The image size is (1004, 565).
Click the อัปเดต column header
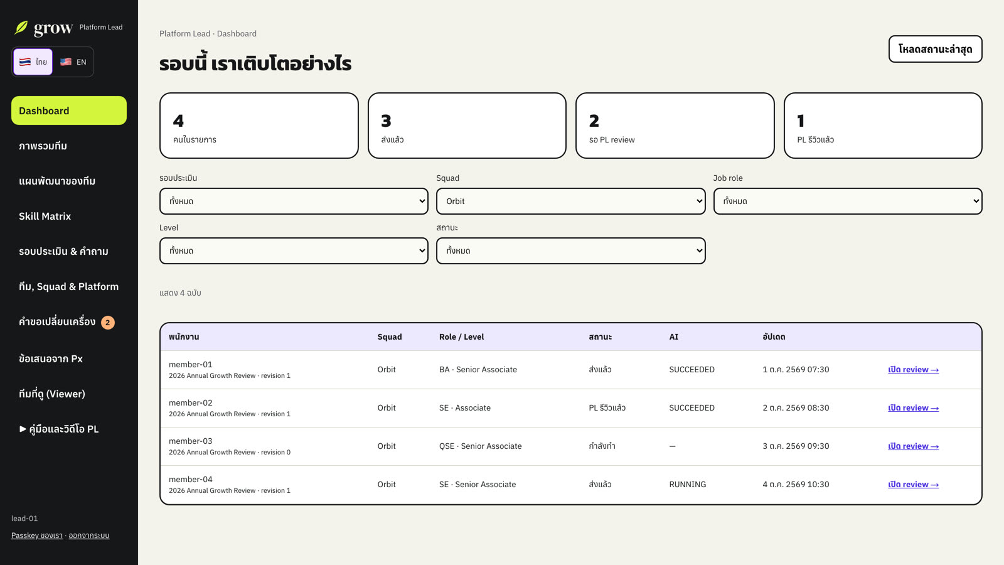(x=774, y=337)
